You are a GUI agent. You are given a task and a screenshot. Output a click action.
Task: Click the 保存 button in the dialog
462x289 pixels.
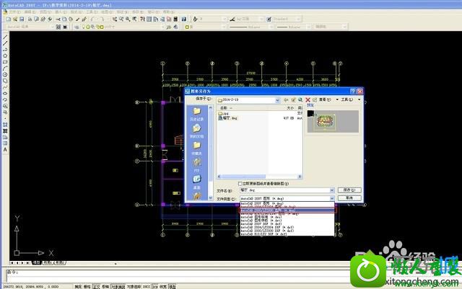349,190
